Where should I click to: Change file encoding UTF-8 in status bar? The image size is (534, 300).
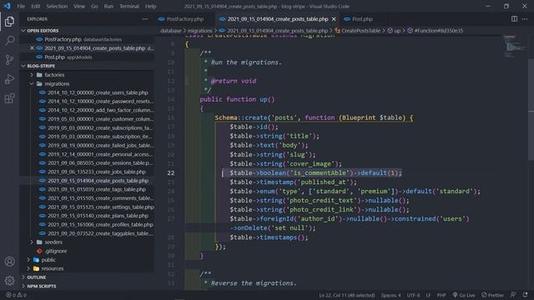coord(414,295)
